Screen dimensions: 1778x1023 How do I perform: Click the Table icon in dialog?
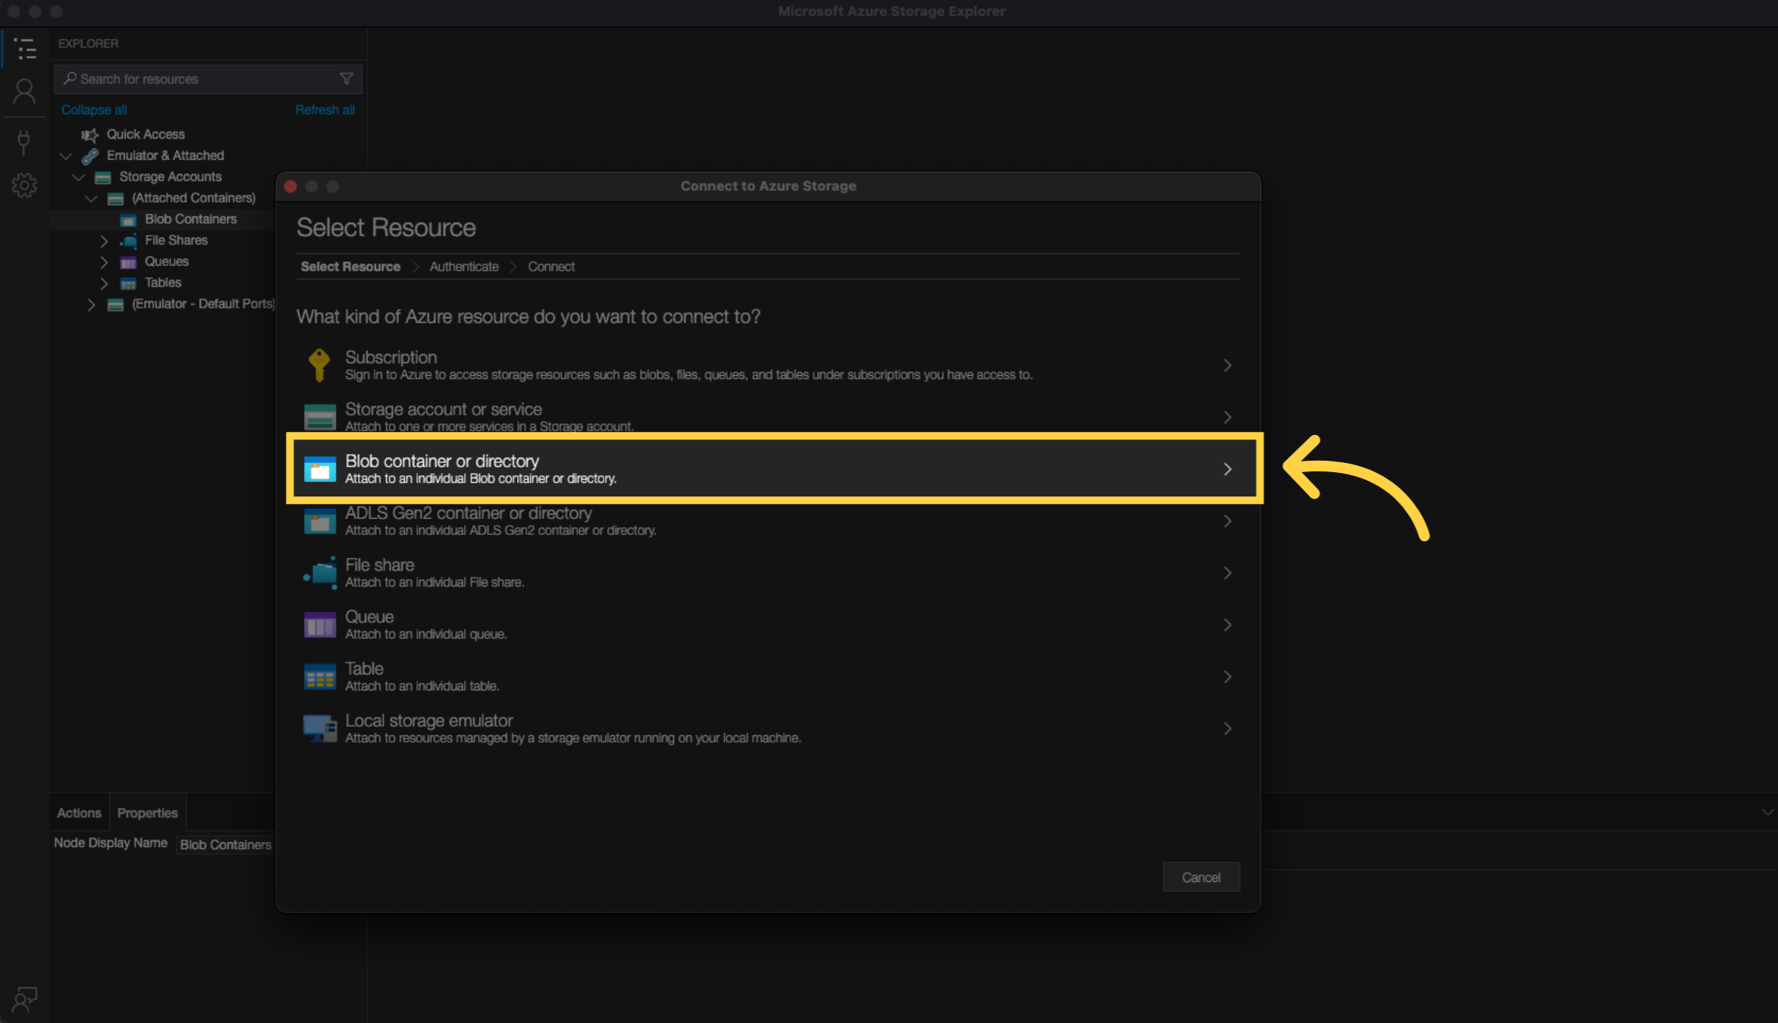pos(320,677)
